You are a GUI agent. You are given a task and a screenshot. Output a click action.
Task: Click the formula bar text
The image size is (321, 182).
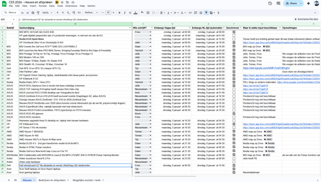click(55, 20)
